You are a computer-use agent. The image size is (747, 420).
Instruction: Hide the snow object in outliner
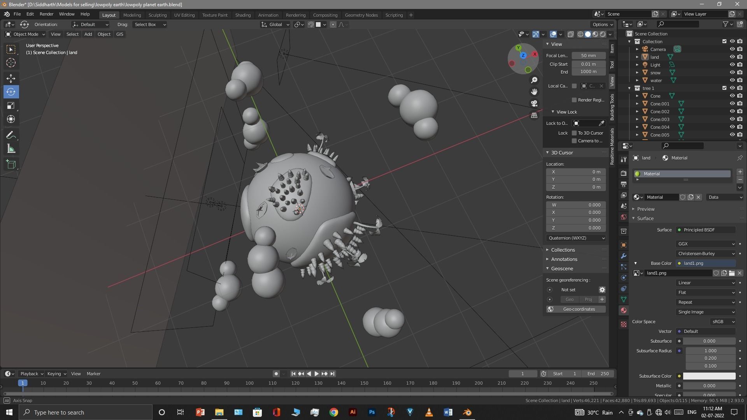click(732, 72)
